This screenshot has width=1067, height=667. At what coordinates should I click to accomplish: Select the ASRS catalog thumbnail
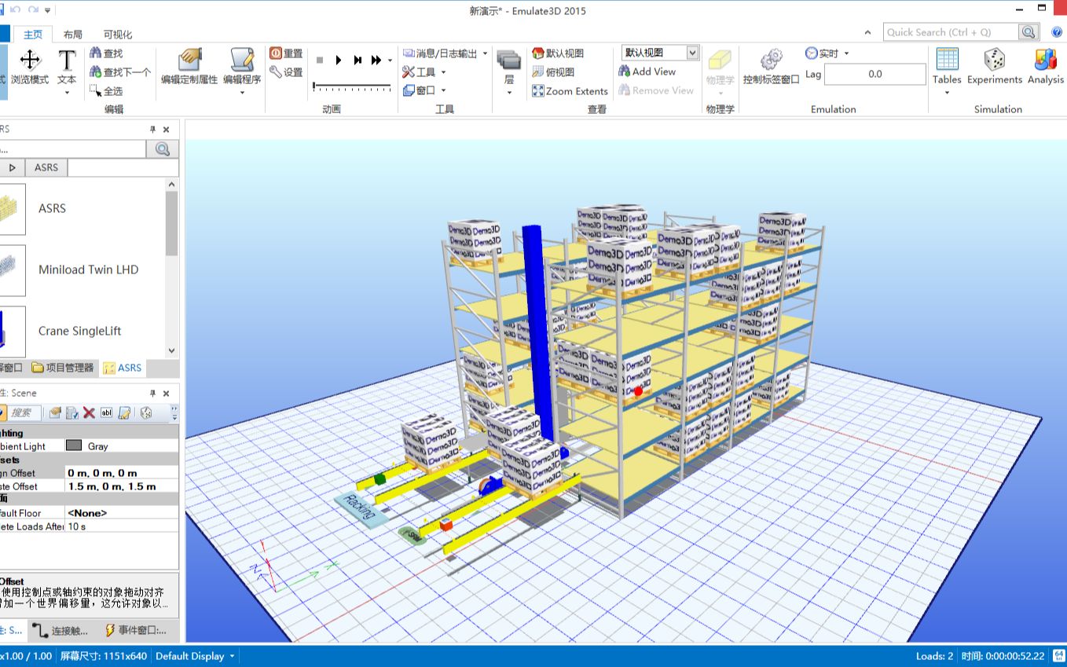13,209
